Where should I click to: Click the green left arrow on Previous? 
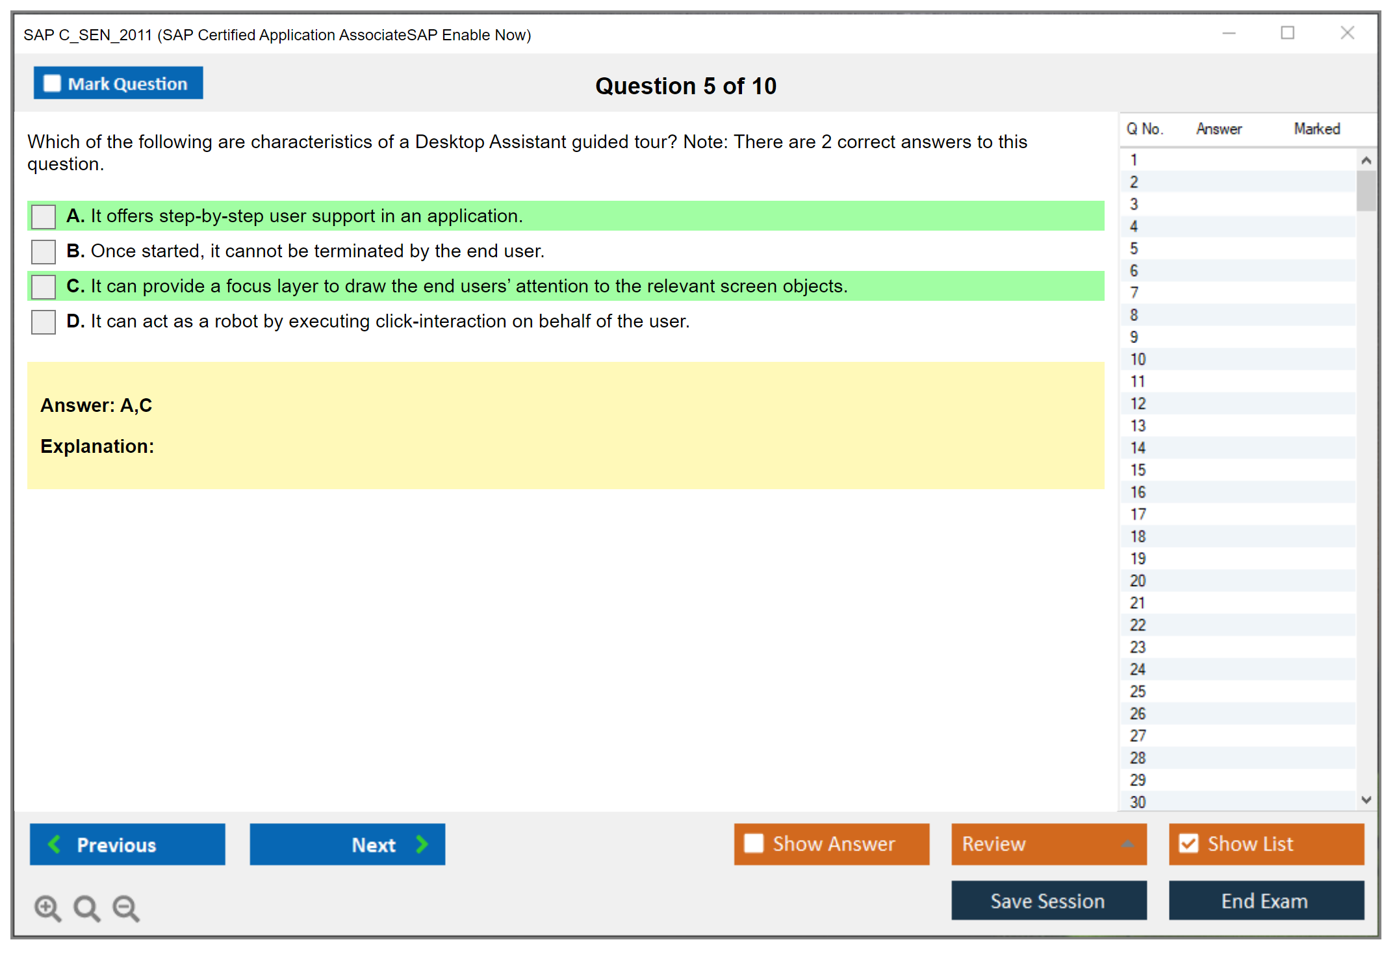coord(55,844)
